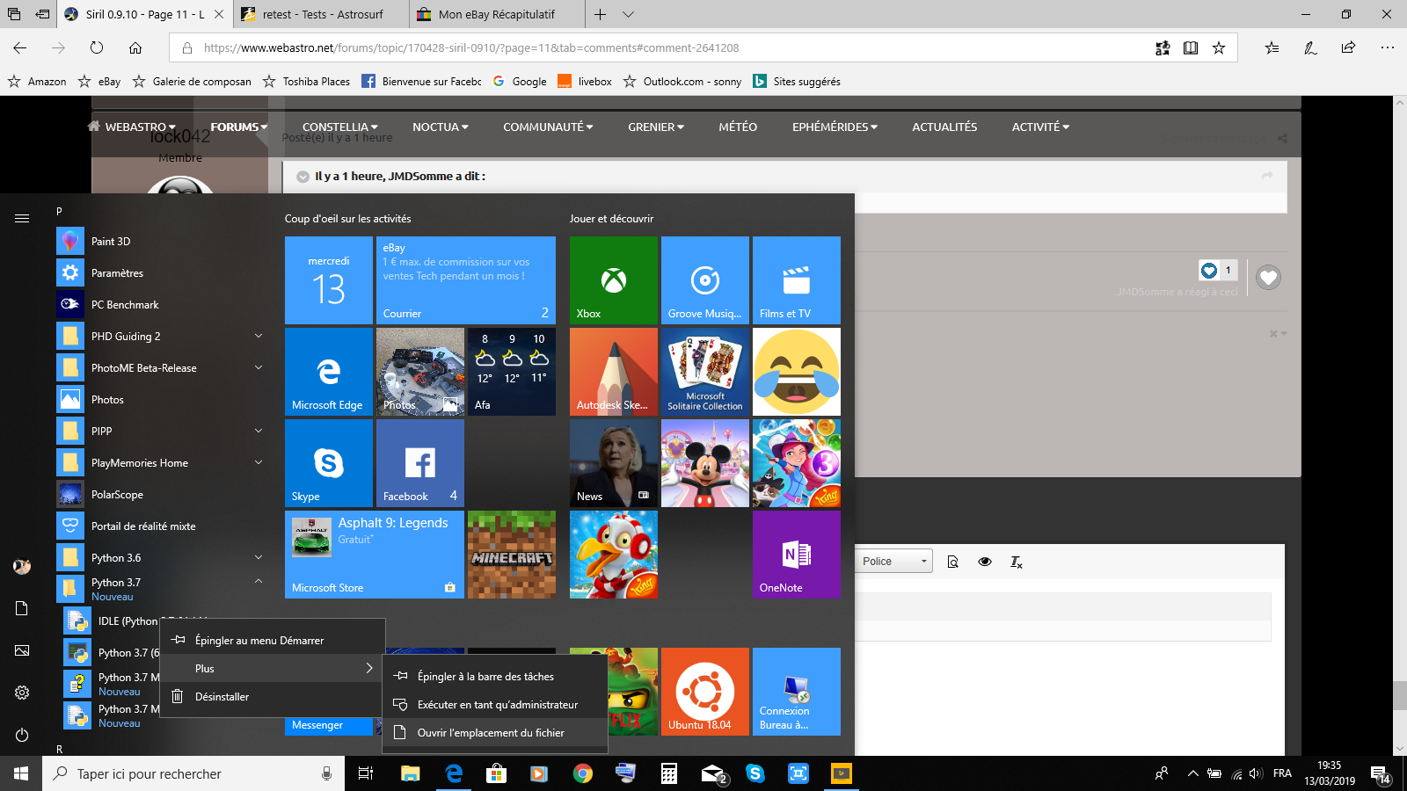
Task: Expand the Python 3.6 folder
Action: pyautogui.click(x=259, y=557)
